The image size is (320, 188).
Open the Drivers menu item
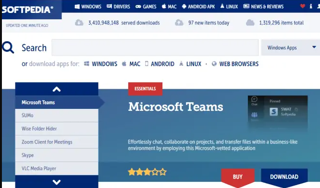118,7
